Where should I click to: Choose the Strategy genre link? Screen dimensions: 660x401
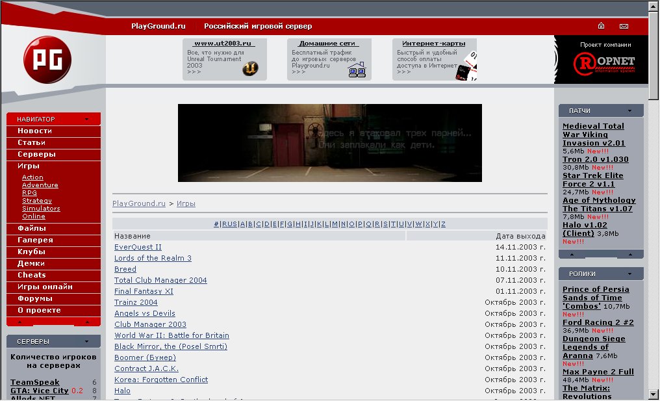coord(37,200)
